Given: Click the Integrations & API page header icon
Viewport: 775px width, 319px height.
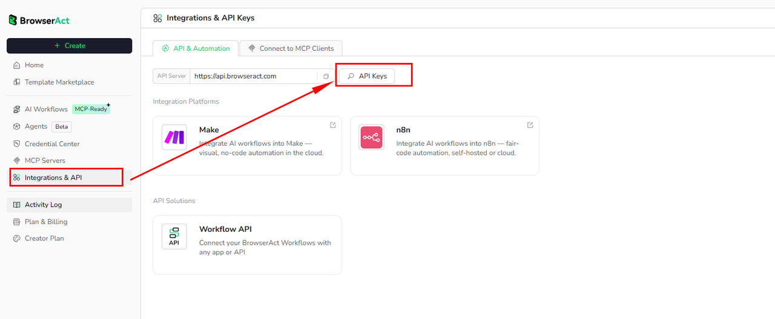Looking at the screenshot, I should (157, 18).
